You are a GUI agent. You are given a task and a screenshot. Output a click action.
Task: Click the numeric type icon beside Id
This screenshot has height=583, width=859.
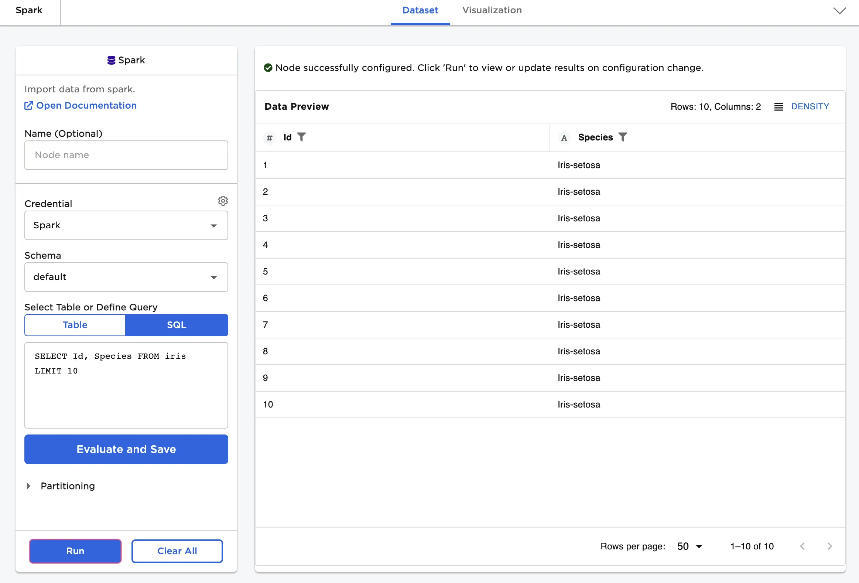[x=270, y=138]
